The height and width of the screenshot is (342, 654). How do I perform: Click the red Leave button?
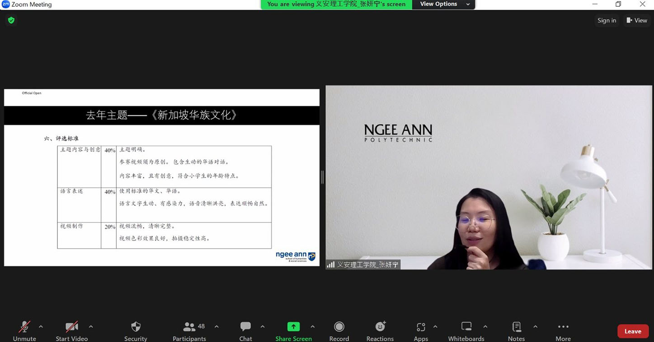(632, 331)
